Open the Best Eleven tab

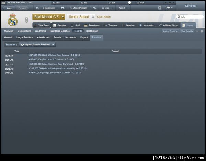pyautogui.click(x=92, y=31)
